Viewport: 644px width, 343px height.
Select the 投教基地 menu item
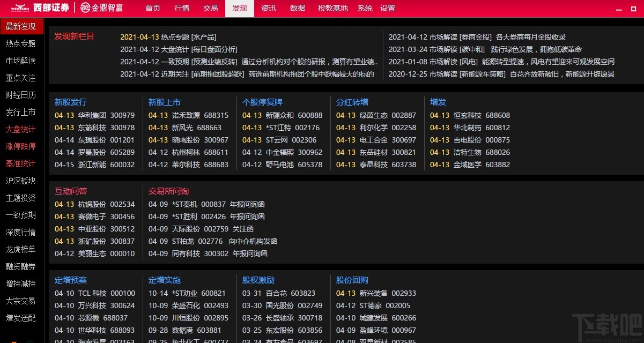[332, 8]
